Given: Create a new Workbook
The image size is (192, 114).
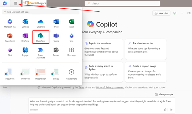Looking at the screenshot, I should point(25,74).
